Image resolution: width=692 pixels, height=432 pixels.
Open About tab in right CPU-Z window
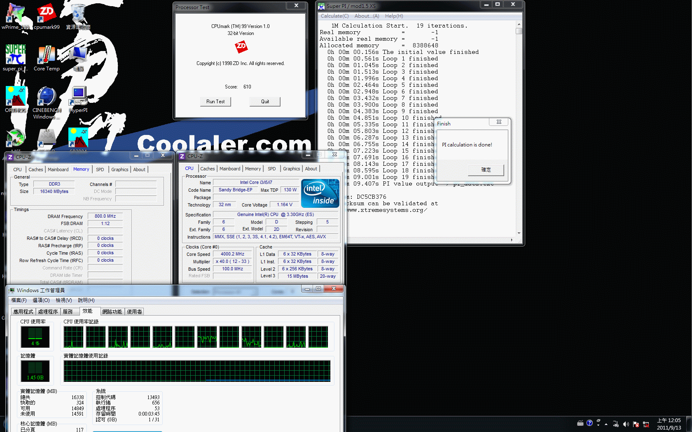[x=311, y=169]
